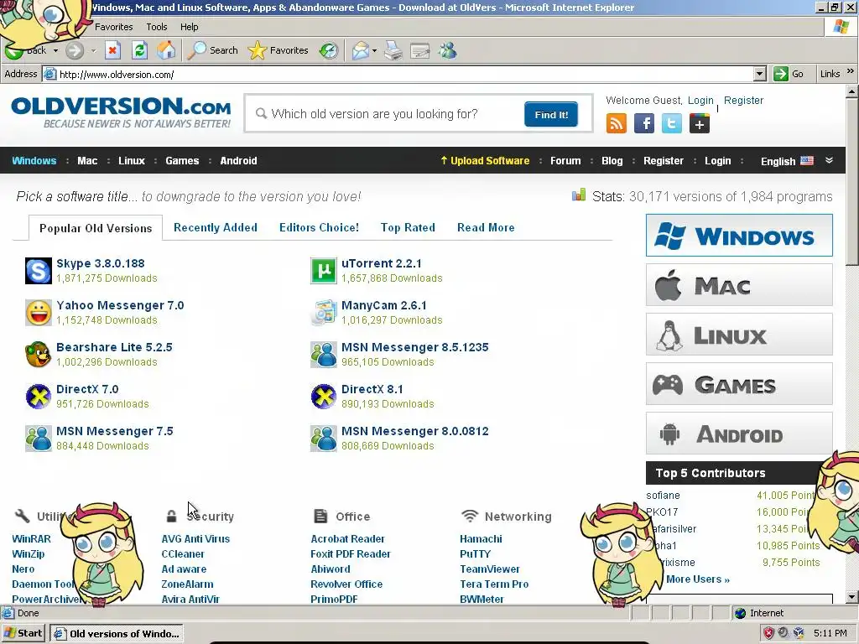Screen dimensions: 859x644
Task: Open the forward button dropdown arrow
Action: [93, 51]
